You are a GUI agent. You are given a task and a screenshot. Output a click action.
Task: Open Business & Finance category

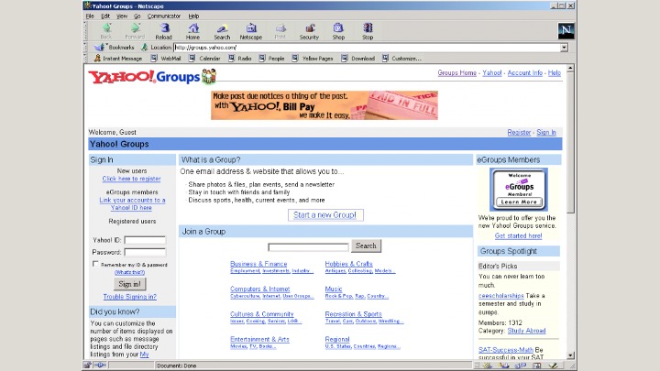pos(258,264)
